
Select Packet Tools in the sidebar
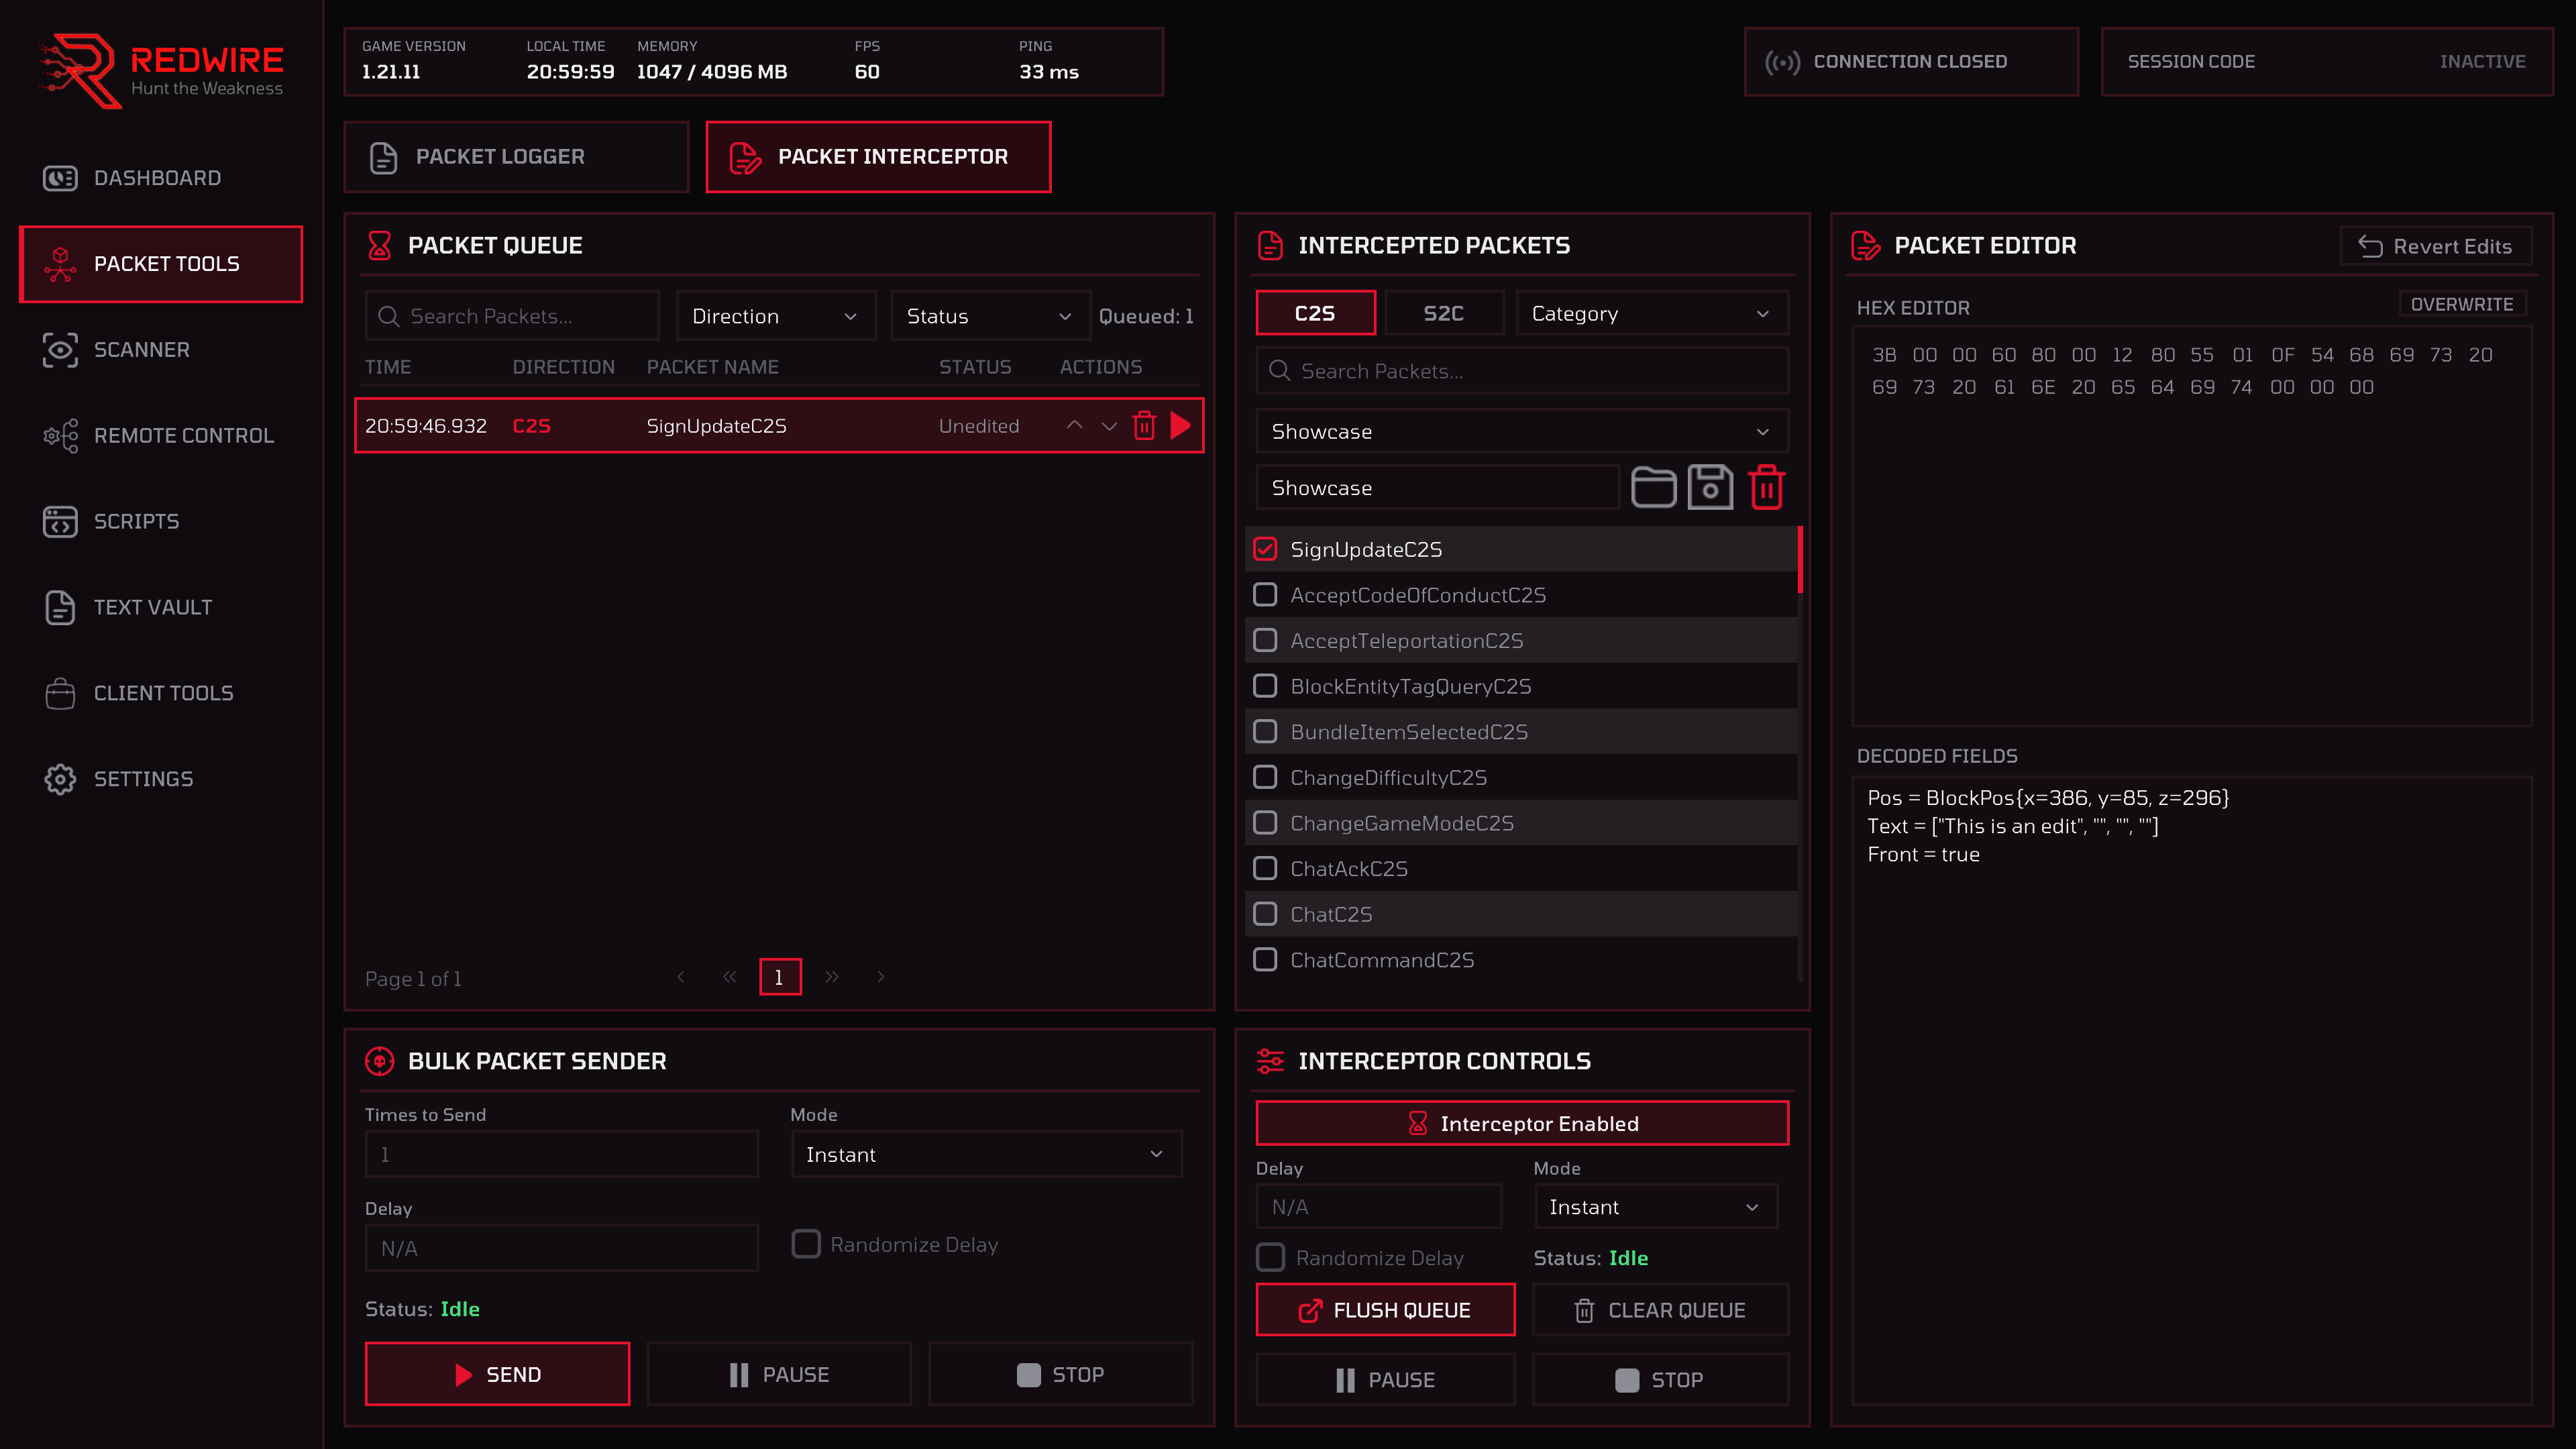click(160, 264)
